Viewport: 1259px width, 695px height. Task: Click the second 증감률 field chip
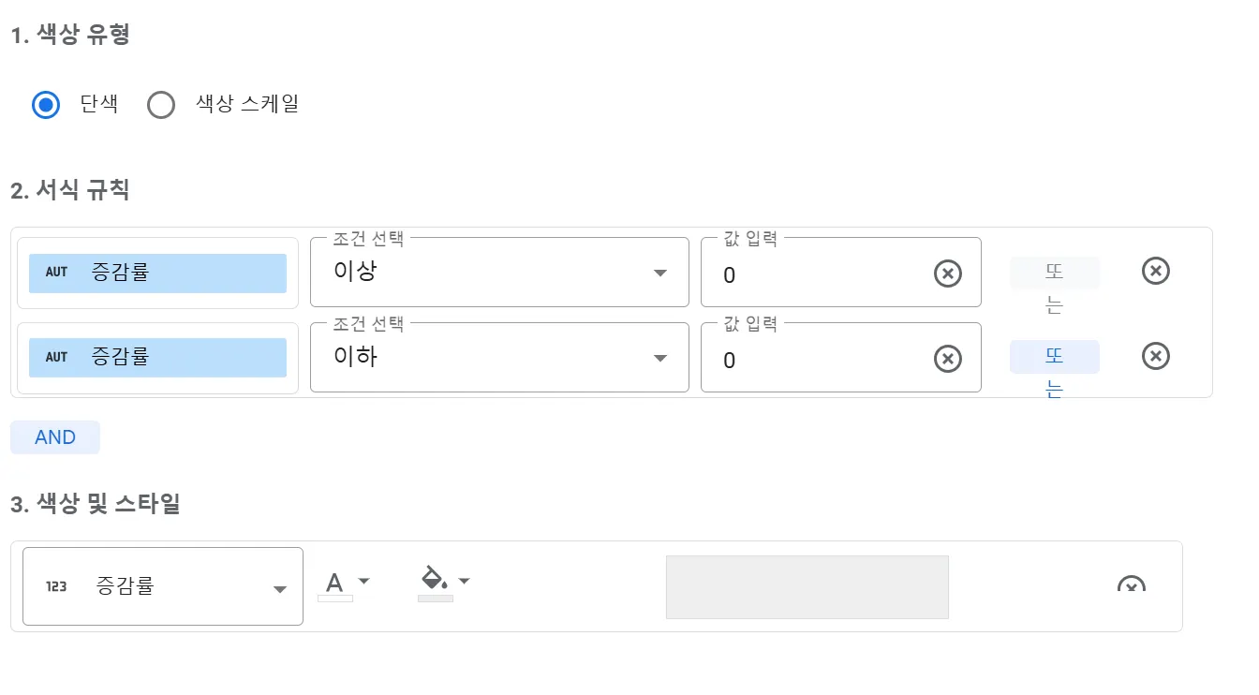(x=157, y=358)
